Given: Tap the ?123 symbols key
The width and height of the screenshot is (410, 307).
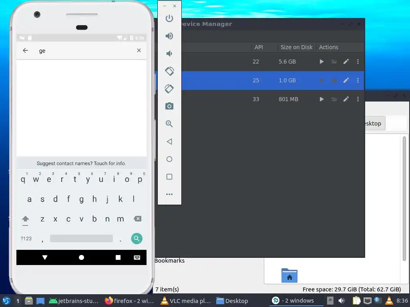Looking at the screenshot, I should pyautogui.click(x=26, y=239).
